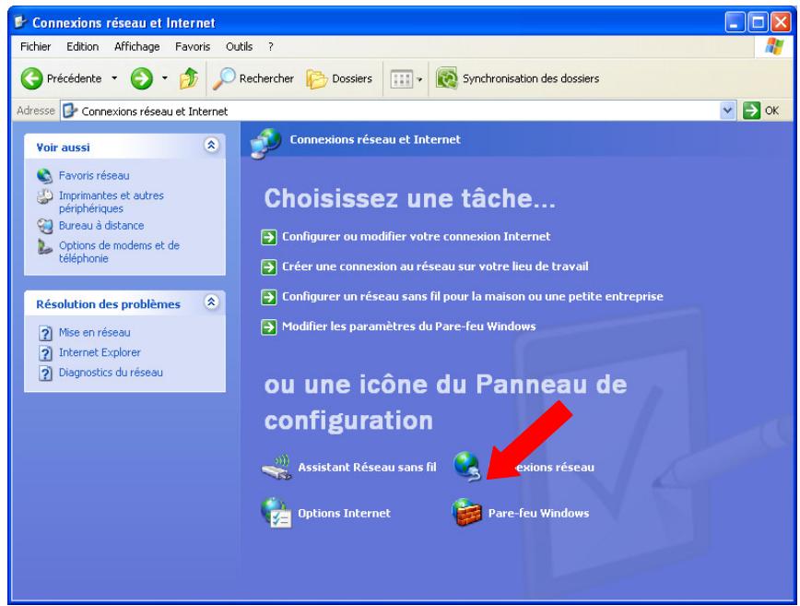Click Options de modems et de téléphonie link
This screenshot has width=800, height=606.
[x=119, y=252]
